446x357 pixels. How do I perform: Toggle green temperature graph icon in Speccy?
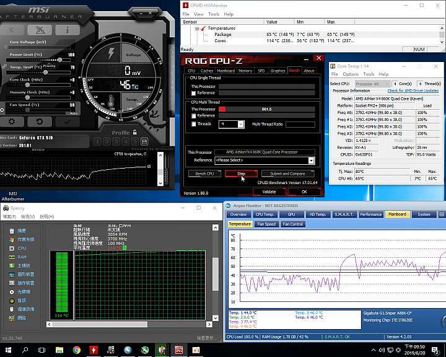pyautogui.click(x=125, y=248)
